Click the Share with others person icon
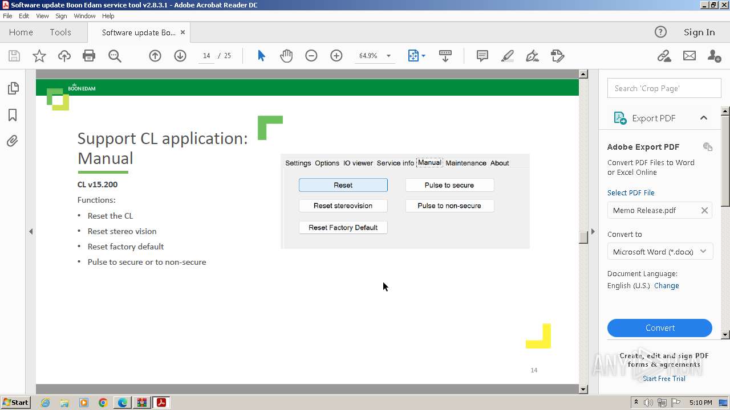Screen dimensions: 730x410 [x=714, y=56]
